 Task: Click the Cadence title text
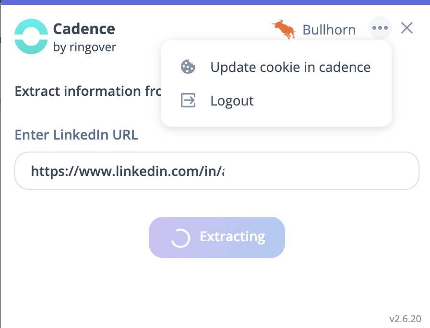click(84, 29)
